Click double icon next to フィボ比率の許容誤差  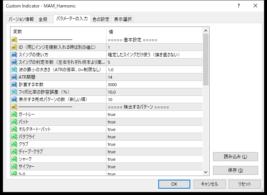(x=14, y=92)
